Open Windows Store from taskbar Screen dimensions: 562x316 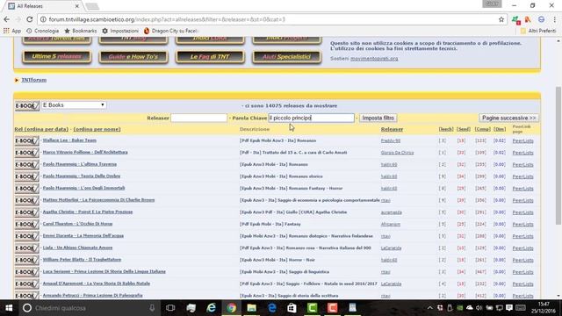pyautogui.click(x=292, y=308)
